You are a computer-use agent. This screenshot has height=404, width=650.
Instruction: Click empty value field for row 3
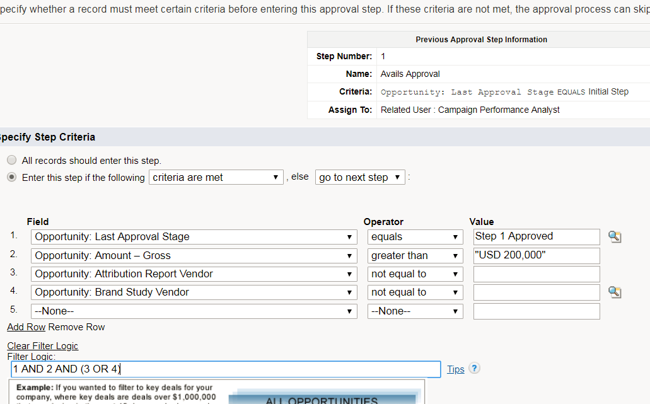[537, 274]
